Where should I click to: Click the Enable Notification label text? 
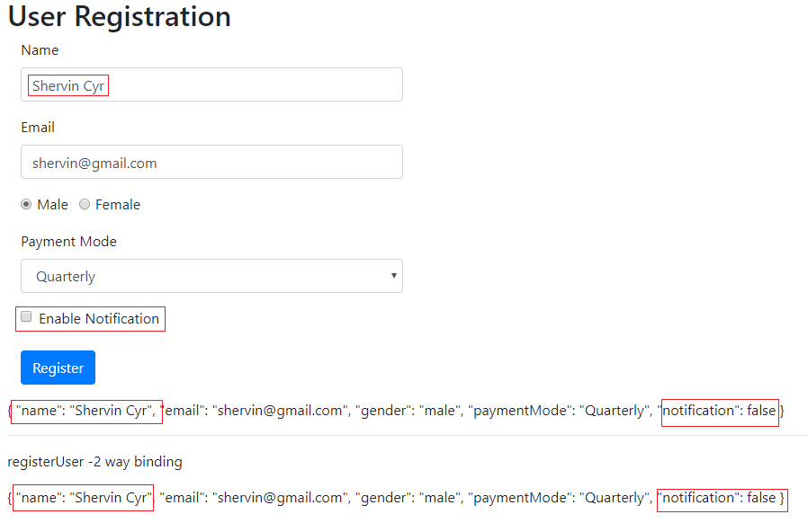pos(99,318)
